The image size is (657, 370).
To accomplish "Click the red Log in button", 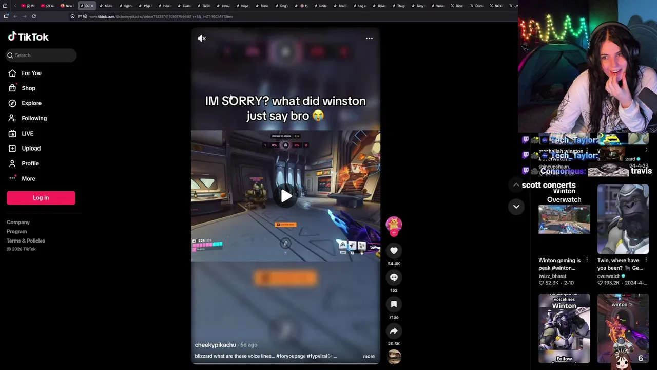I will pyautogui.click(x=41, y=198).
